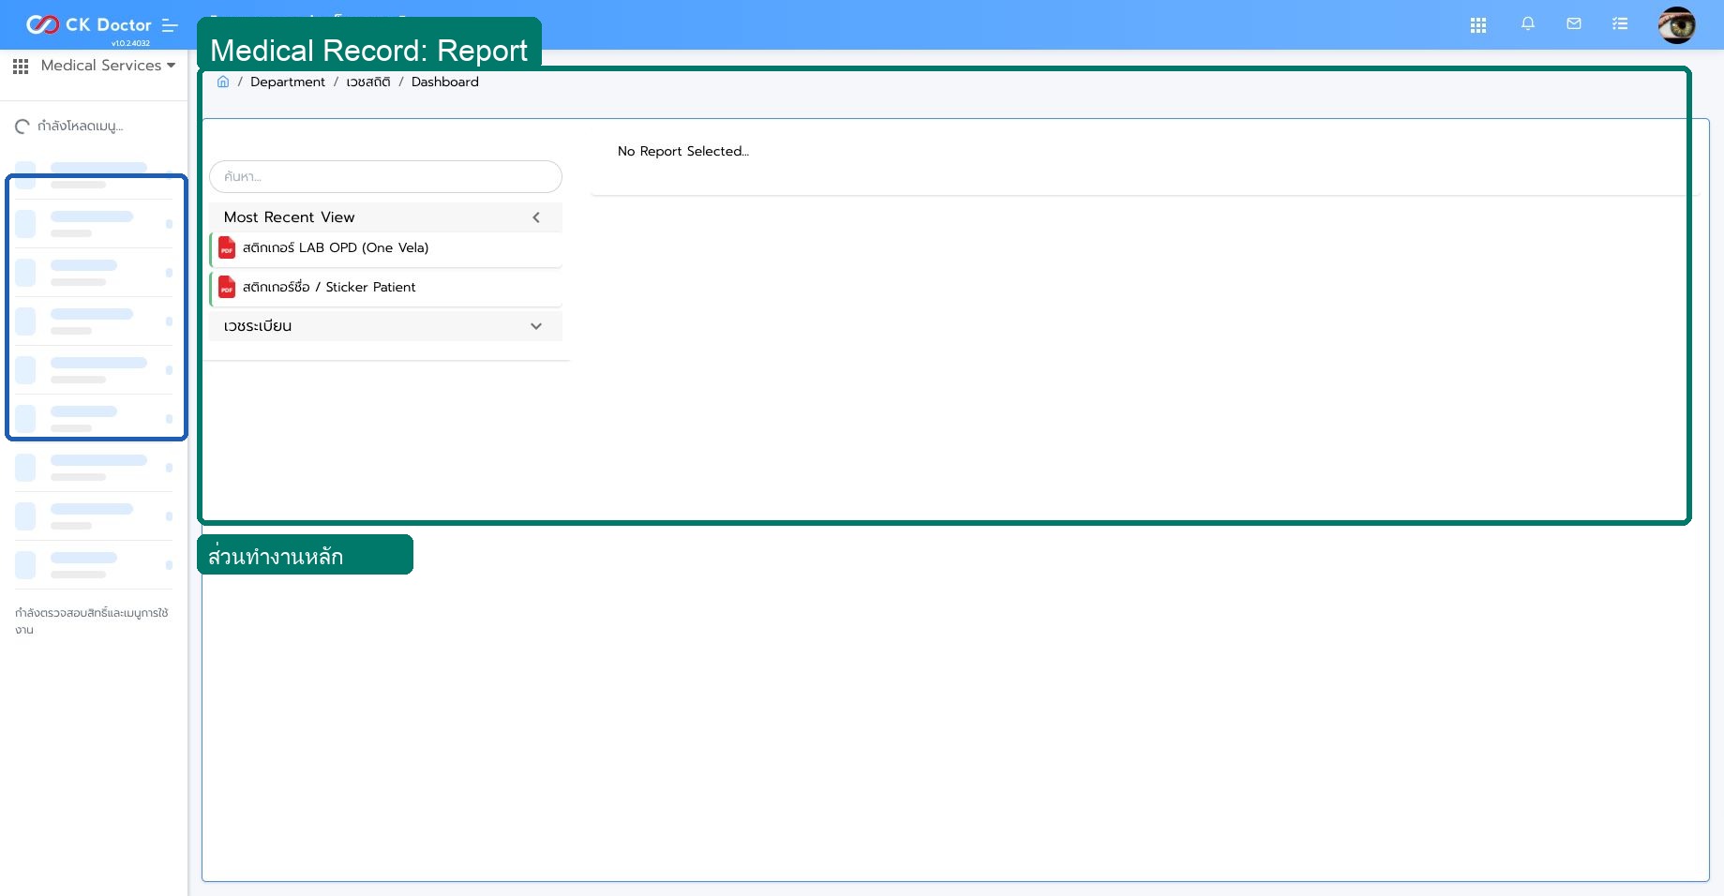
Task: Open the mail envelope icon
Action: [x=1574, y=24]
